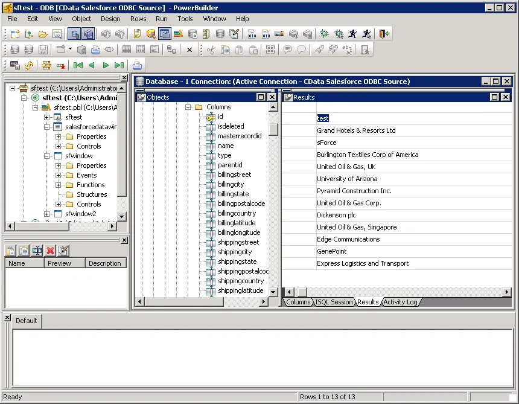Switch to the ISQL Session tab
Viewport: 519px width, 404px height.
(x=333, y=302)
